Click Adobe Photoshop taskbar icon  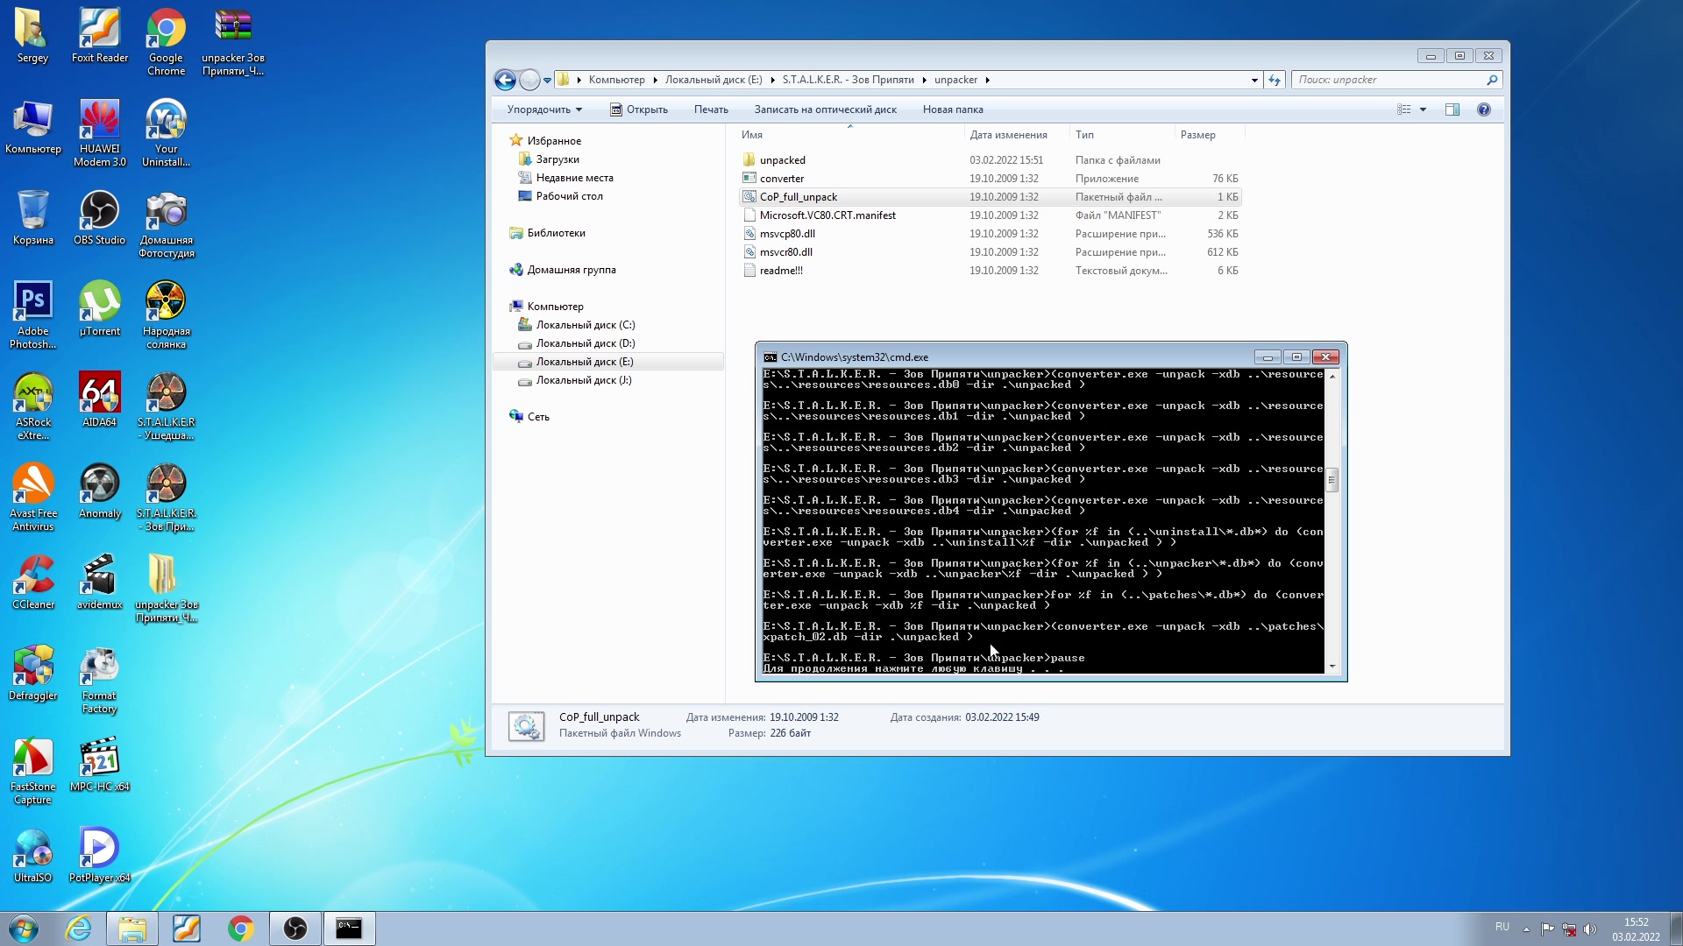(32, 301)
